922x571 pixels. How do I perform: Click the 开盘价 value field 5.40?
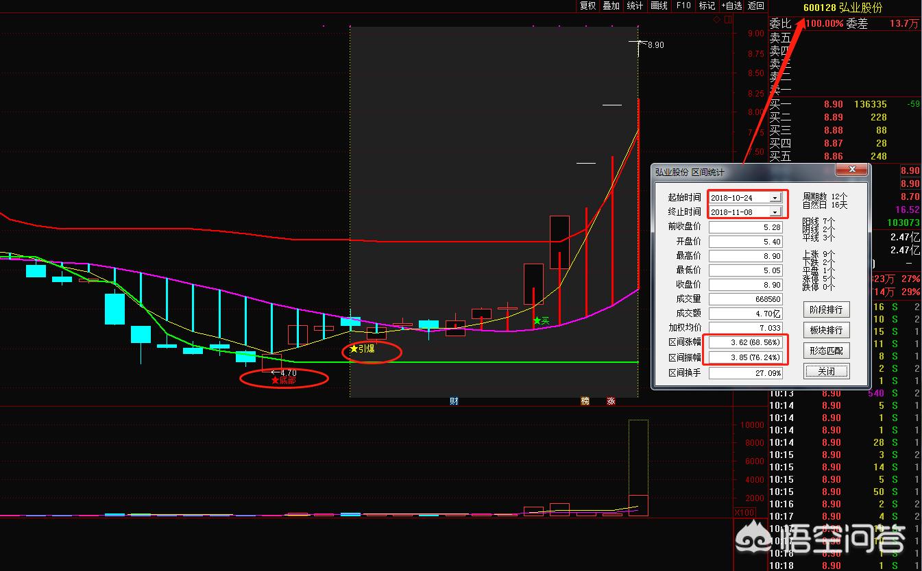point(746,242)
